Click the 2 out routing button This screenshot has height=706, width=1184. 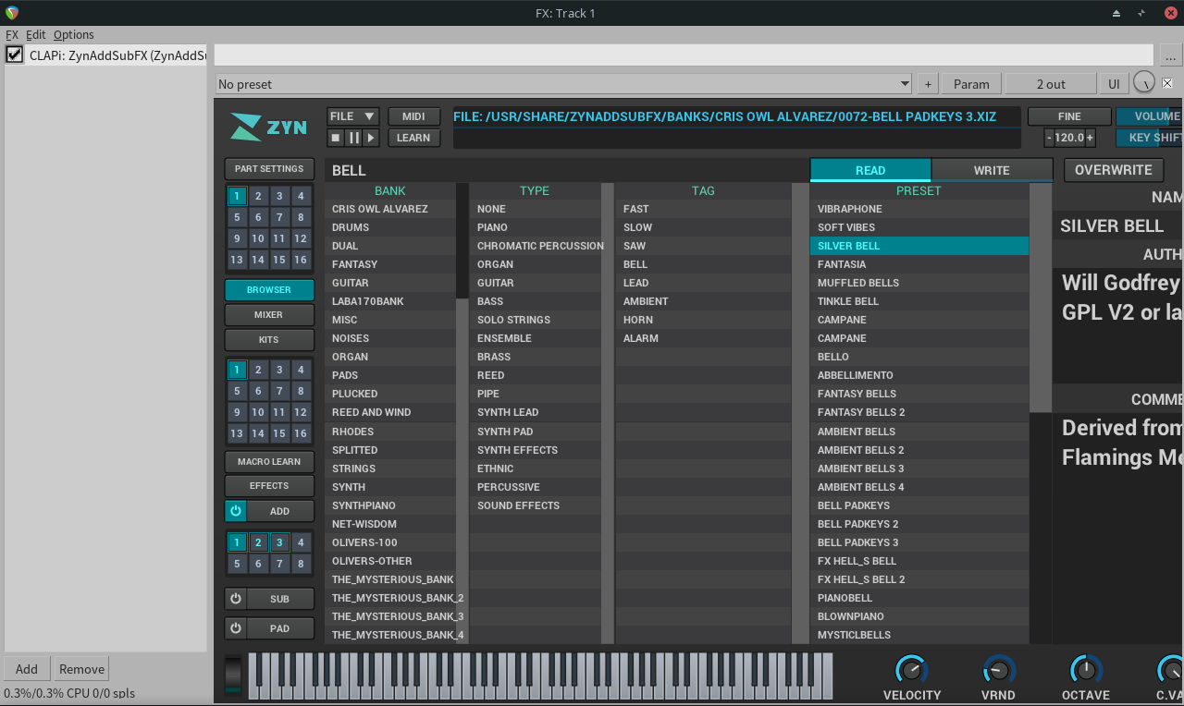(x=1051, y=84)
